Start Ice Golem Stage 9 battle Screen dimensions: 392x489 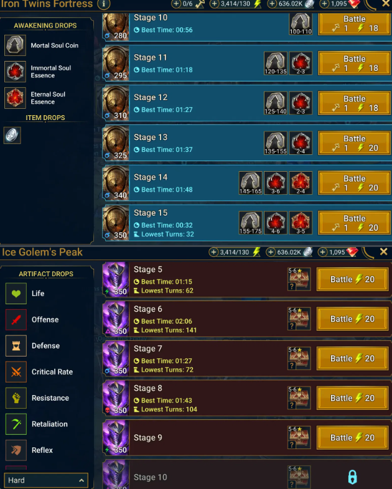352,438
